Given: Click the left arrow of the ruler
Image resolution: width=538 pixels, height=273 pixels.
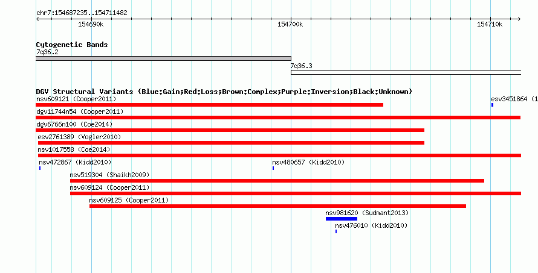Looking at the screenshot, I should pos(37,19).
